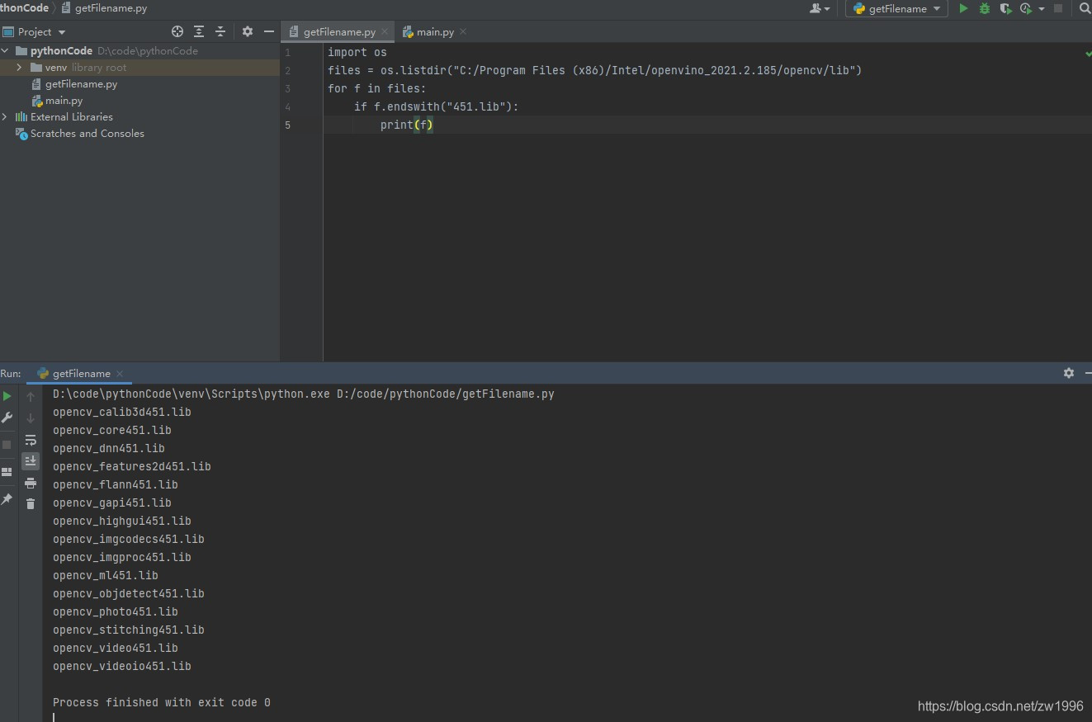Select Scratches and Consoles node
Viewport: 1092px width, 722px height.
[x=87, y=133]
